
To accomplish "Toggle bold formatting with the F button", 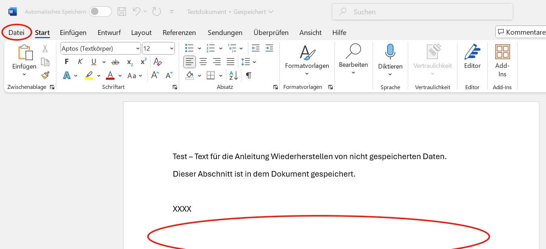I will tap(67, 62).
